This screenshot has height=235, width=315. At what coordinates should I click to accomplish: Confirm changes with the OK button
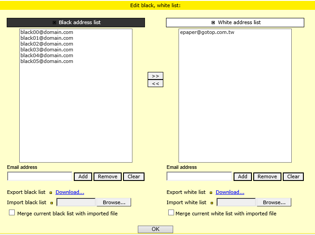coord(155,229)
